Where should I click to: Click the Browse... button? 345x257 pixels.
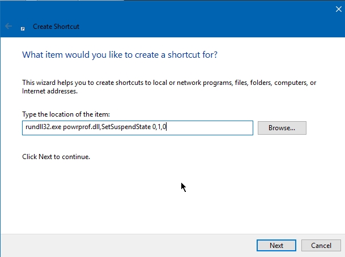(x=282, y=128)
